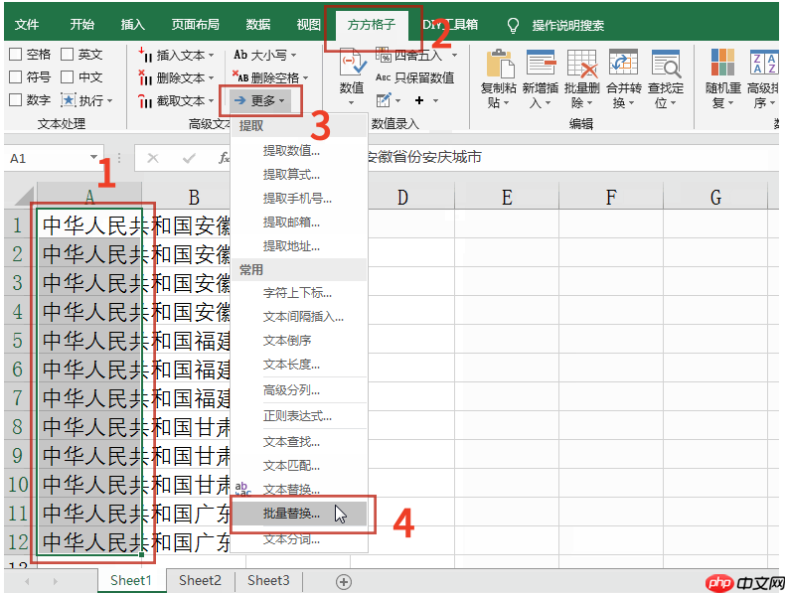Image resolution: width=786 pixels, height=593 pixels.
Task: Expand the 复制粘贴 dropdown arrow
Action: tap(507, 103)
